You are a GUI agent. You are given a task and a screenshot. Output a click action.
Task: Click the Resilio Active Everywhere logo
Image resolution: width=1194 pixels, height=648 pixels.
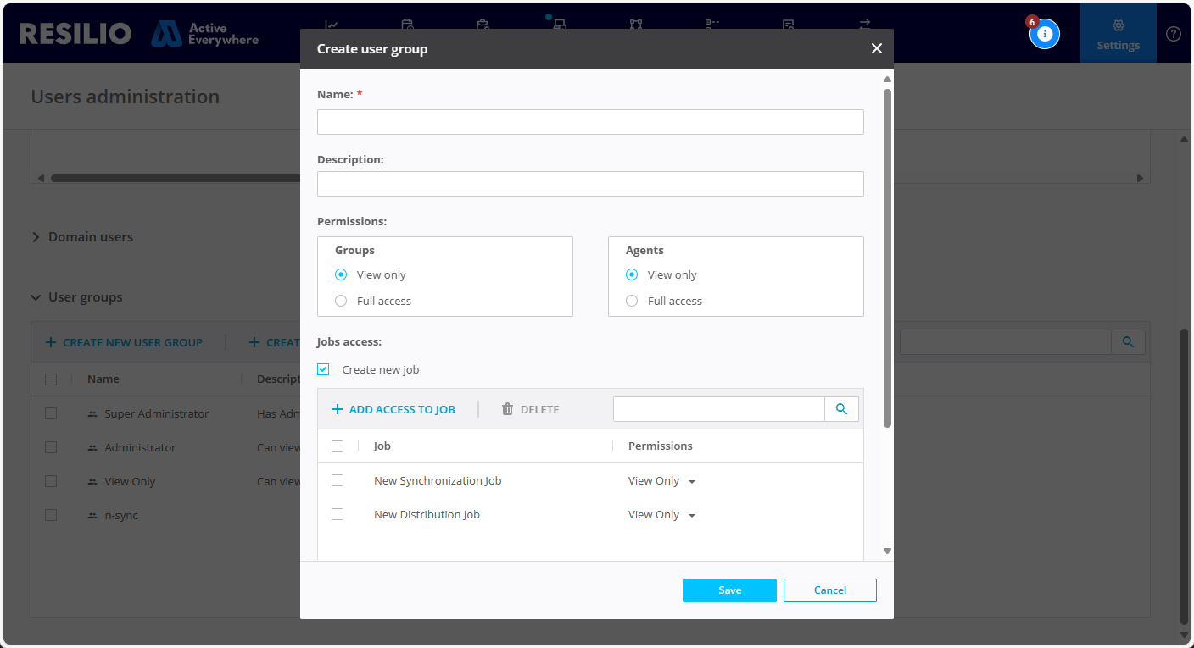coord(139,34)
